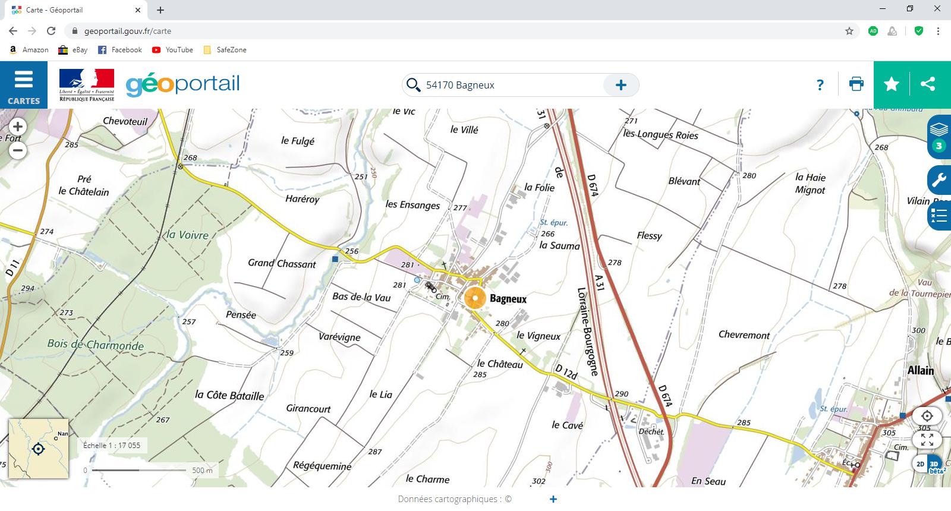The height and width of the screenshot is (511, 951).
Task: Open the eBay bookmark
Action: tap(73, 50)
